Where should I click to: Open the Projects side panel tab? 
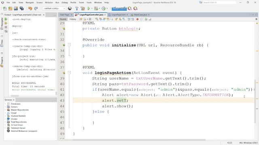(2, 62)
